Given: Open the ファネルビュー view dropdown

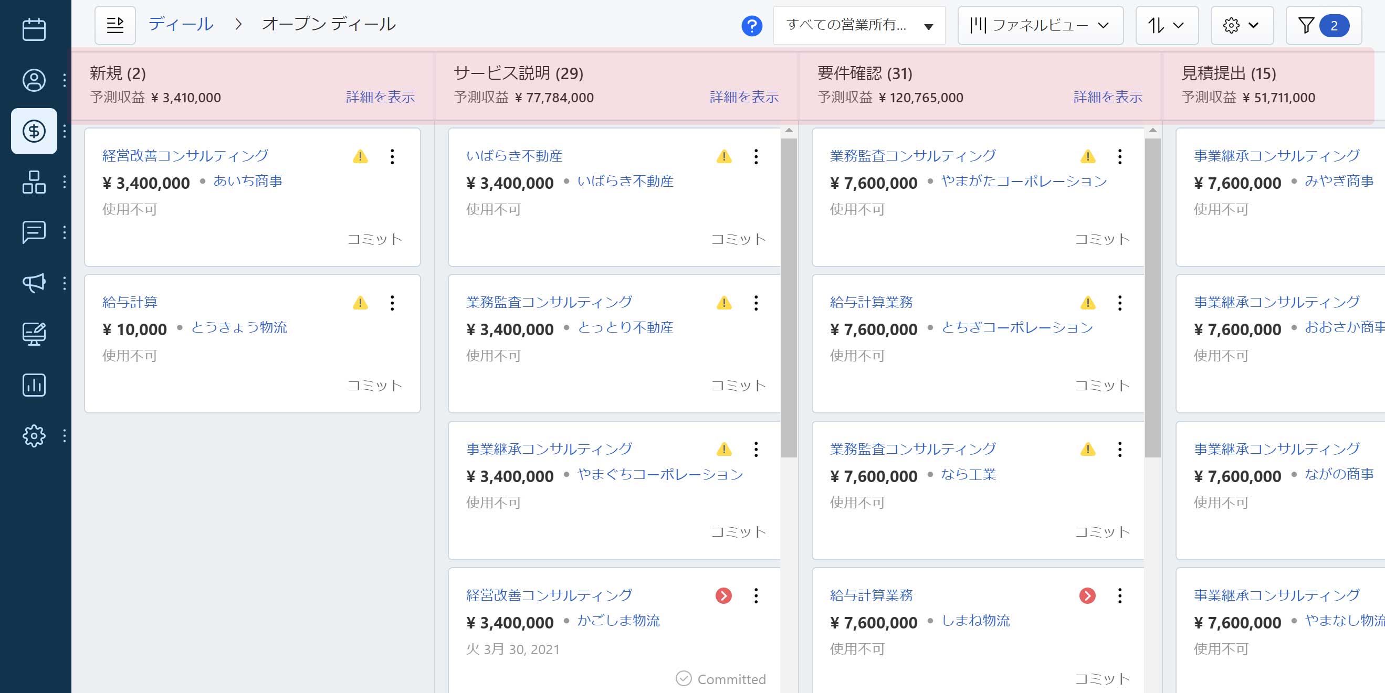Looking at the screenshot, I should (x=1041, y=25).
